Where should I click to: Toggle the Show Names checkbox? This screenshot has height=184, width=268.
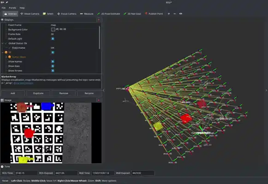coord(53,61)
